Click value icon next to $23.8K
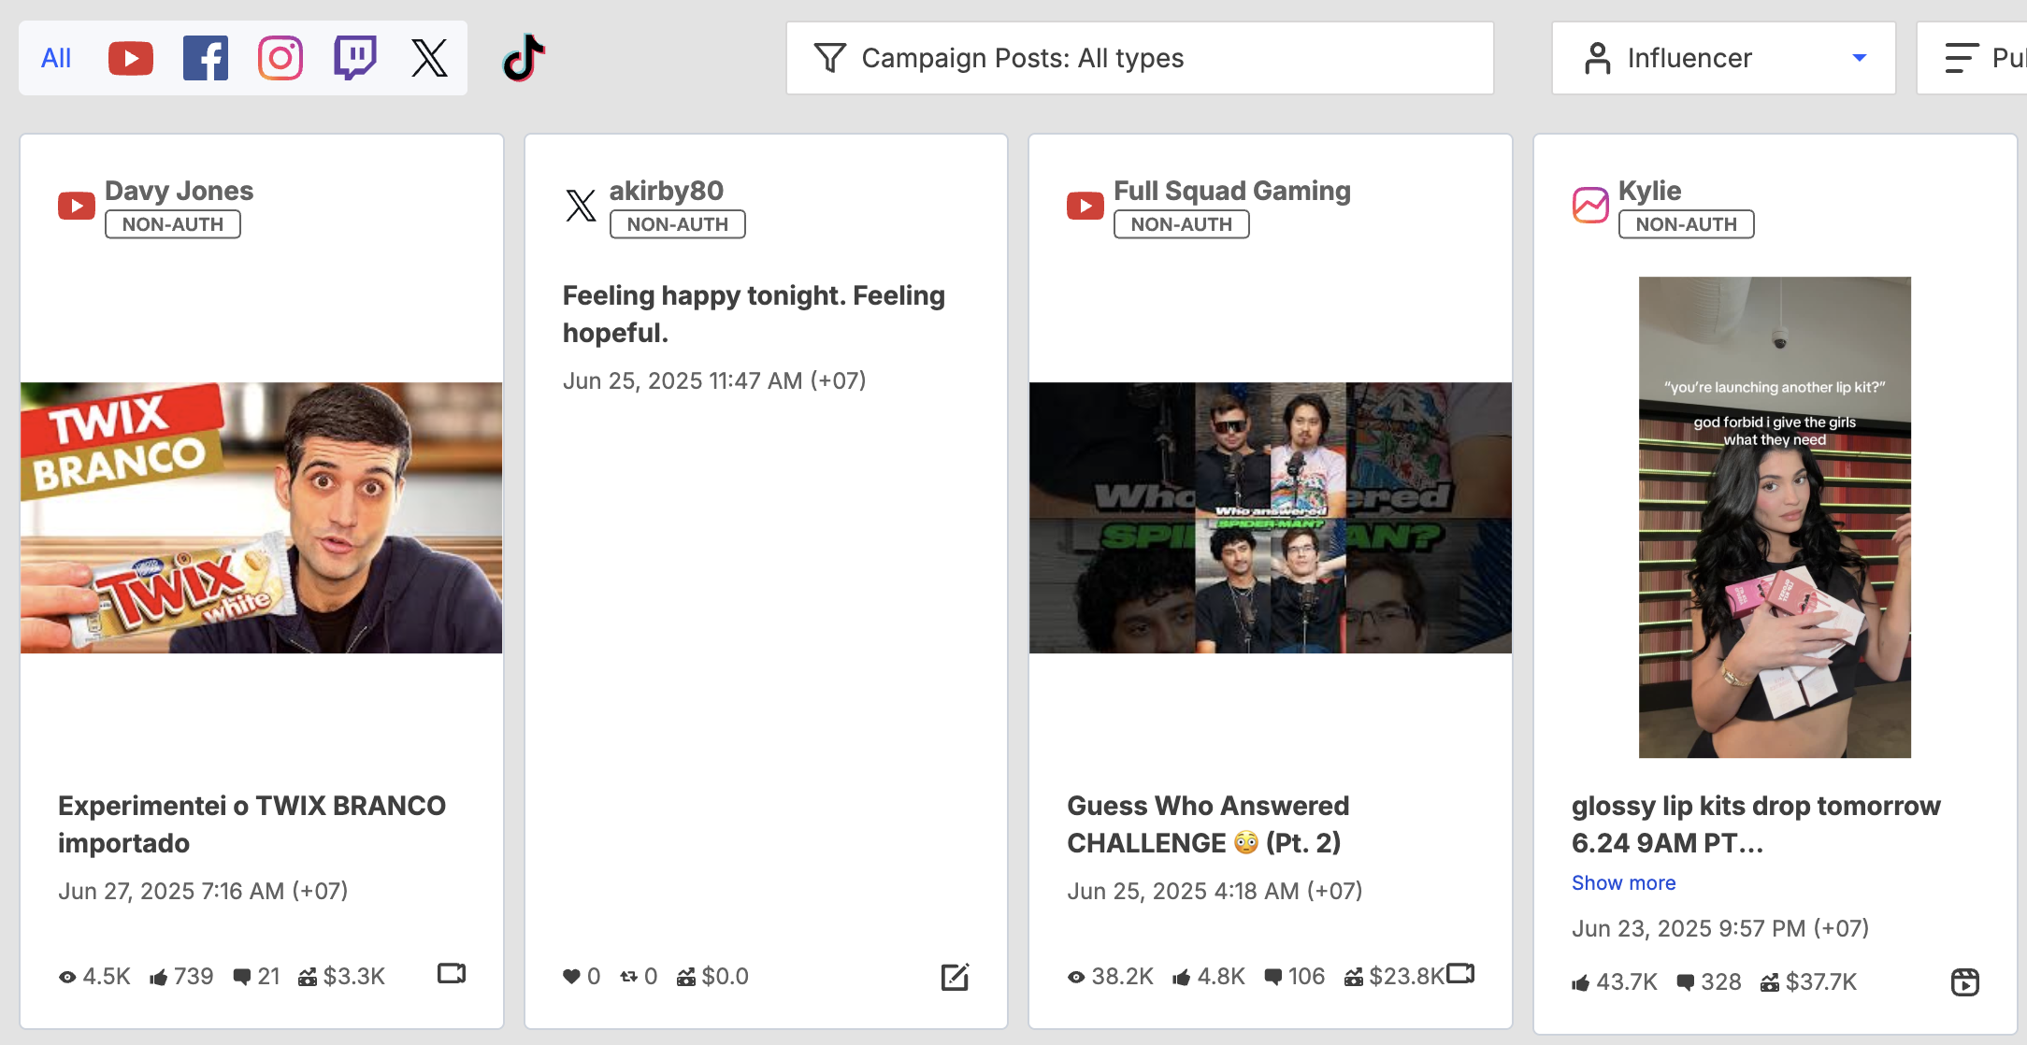 coord(1354,978)
